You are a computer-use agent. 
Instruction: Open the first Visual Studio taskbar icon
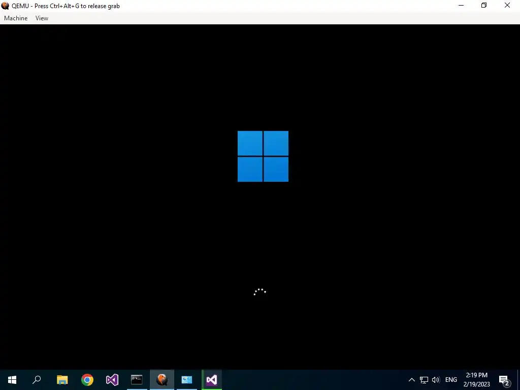click(x=112, y=380)
